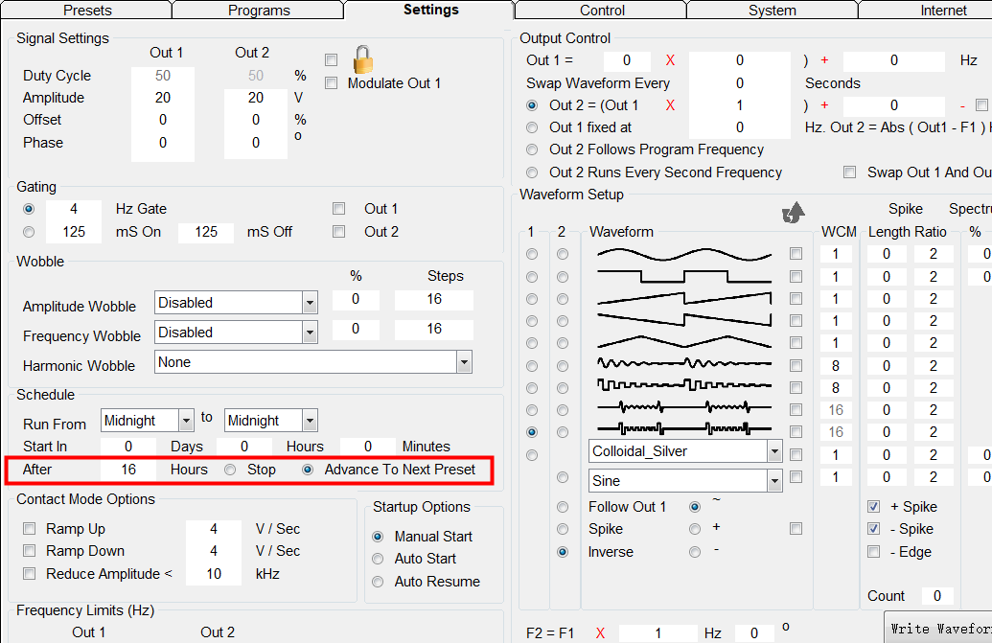Click the sine waveform image
992x643 pixels.
click(x=683, y=255)
